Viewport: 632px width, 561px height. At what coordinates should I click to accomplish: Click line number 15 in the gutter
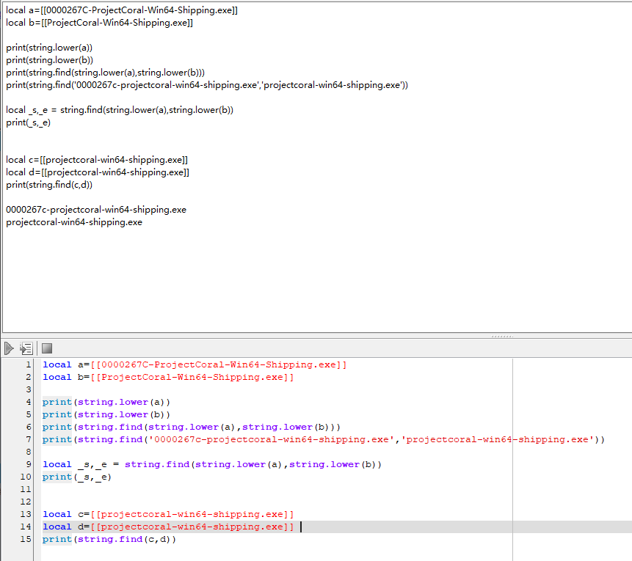(x=26, y=539)
